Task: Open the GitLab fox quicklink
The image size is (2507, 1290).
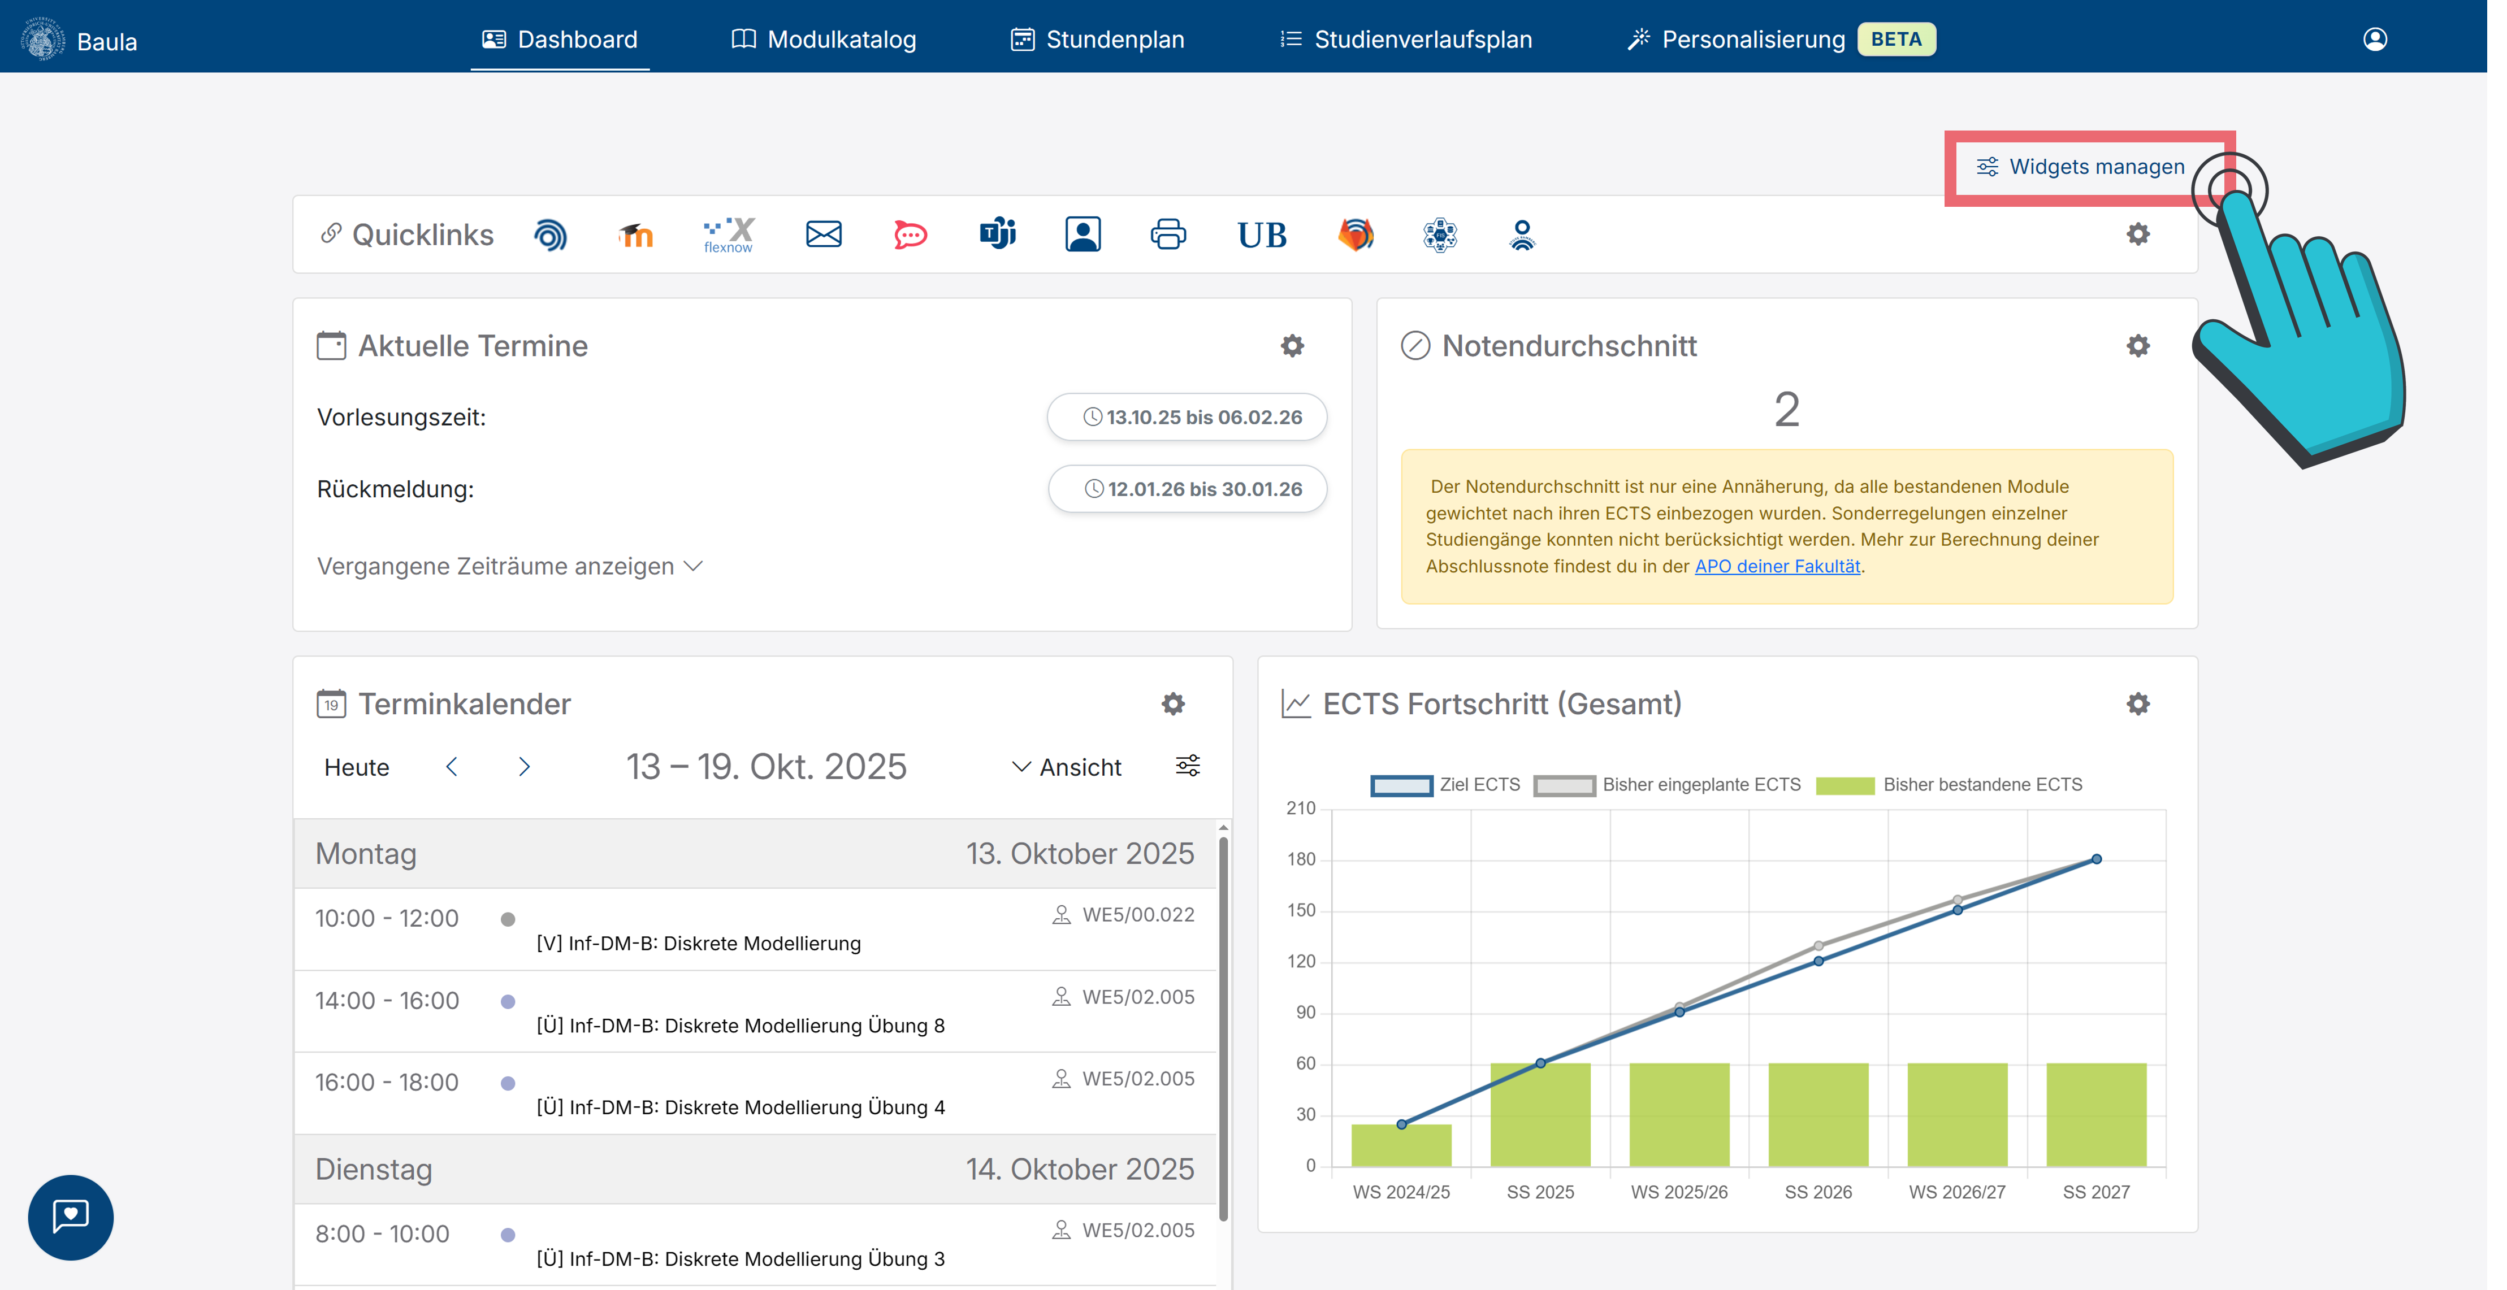Action: click(x=1356, y=234)
